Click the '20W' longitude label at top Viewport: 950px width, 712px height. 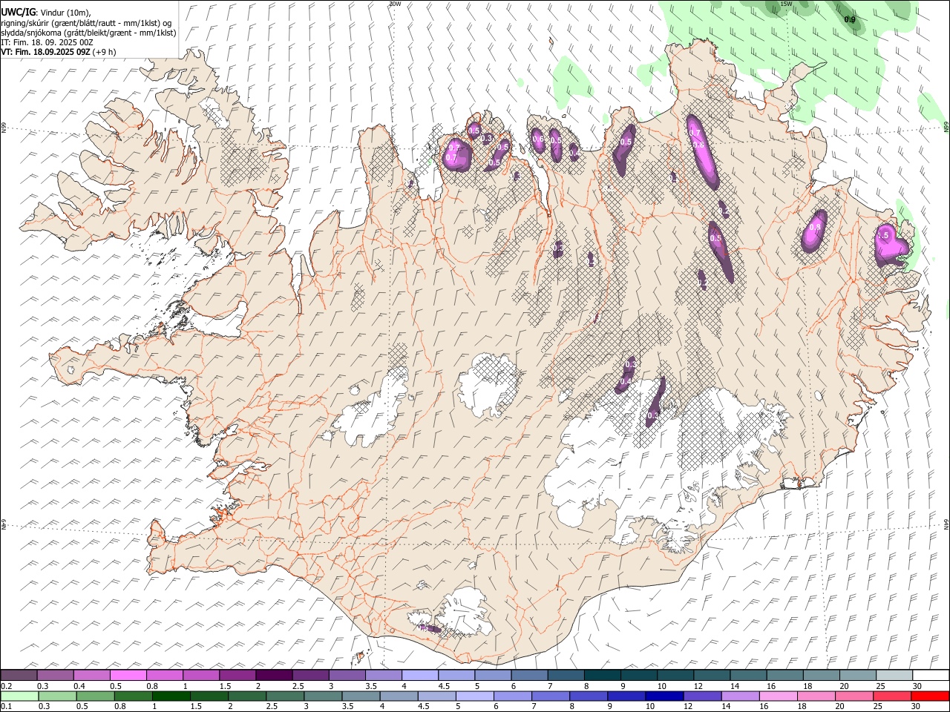point(395,4)
